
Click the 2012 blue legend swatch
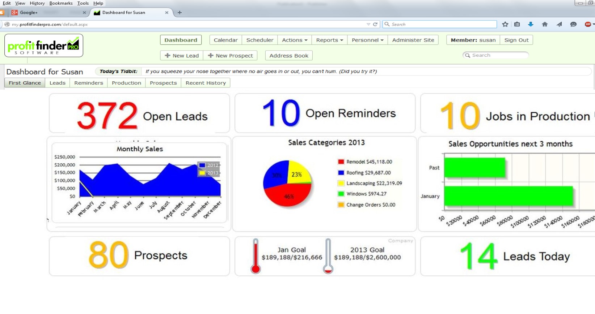click(x=202, y=165)
